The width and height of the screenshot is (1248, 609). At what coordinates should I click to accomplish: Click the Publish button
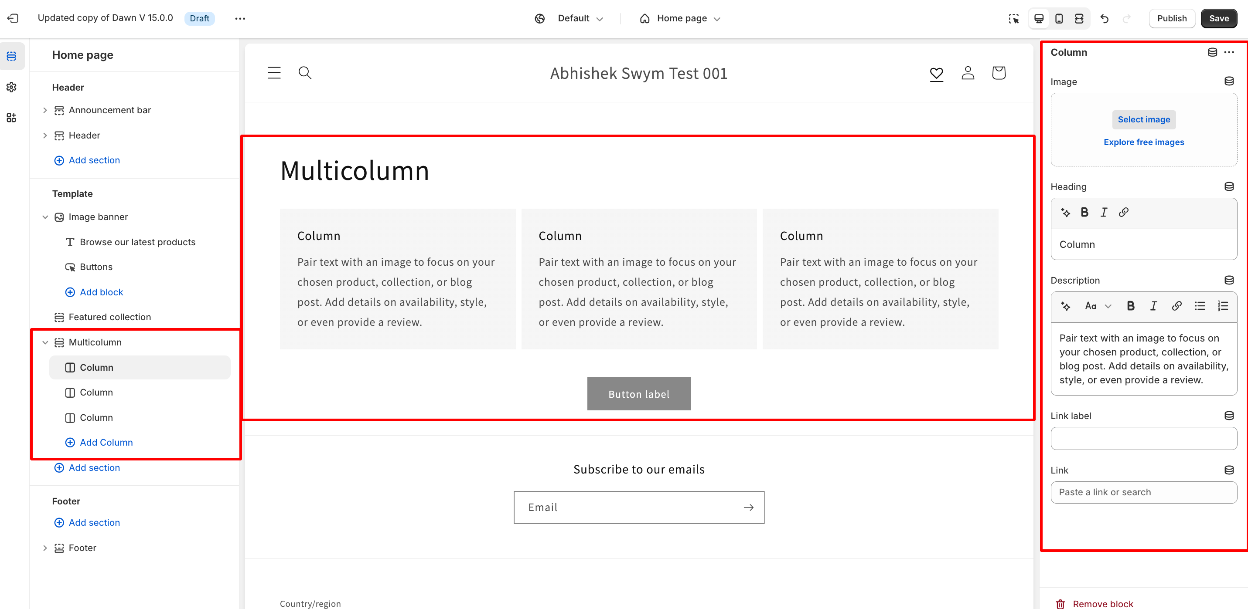[1171, 18]
